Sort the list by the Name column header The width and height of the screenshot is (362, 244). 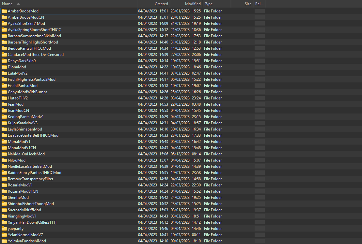[x=7, y=4]
